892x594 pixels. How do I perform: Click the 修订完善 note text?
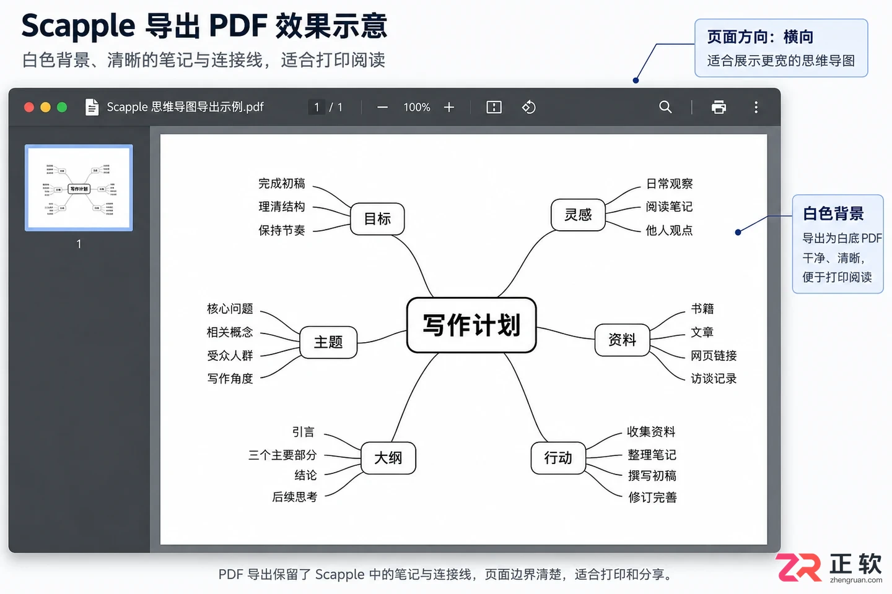point(652,497)
